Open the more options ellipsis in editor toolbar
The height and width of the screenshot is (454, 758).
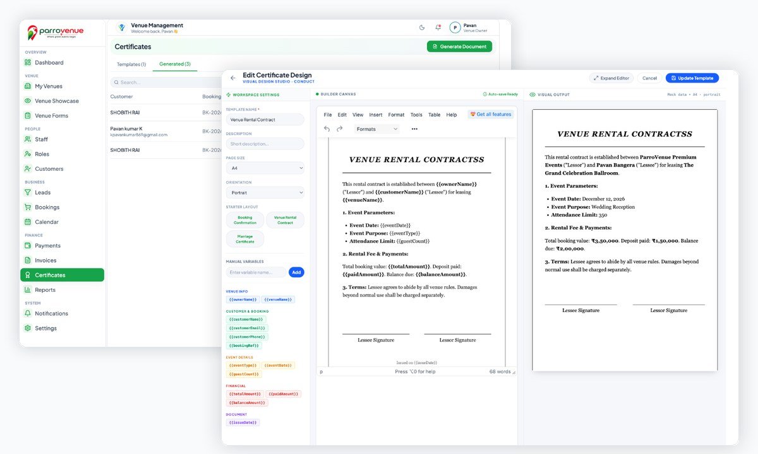(x=414, y=129)
